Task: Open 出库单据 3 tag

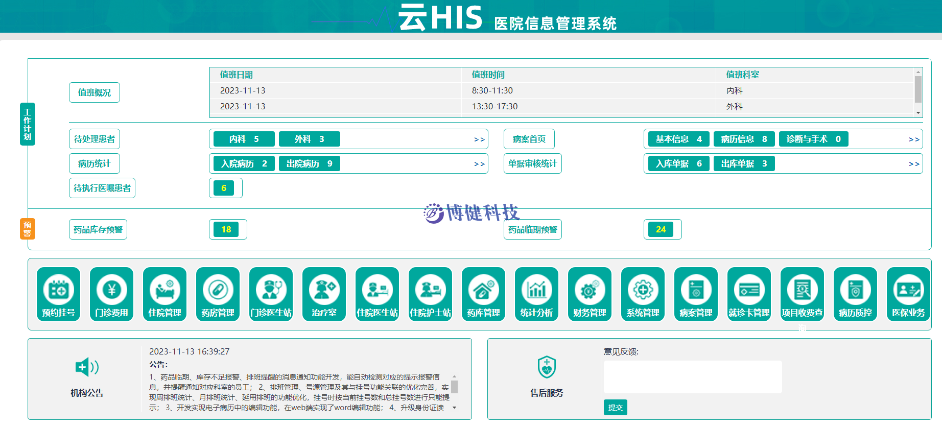Action: point(744,163)
